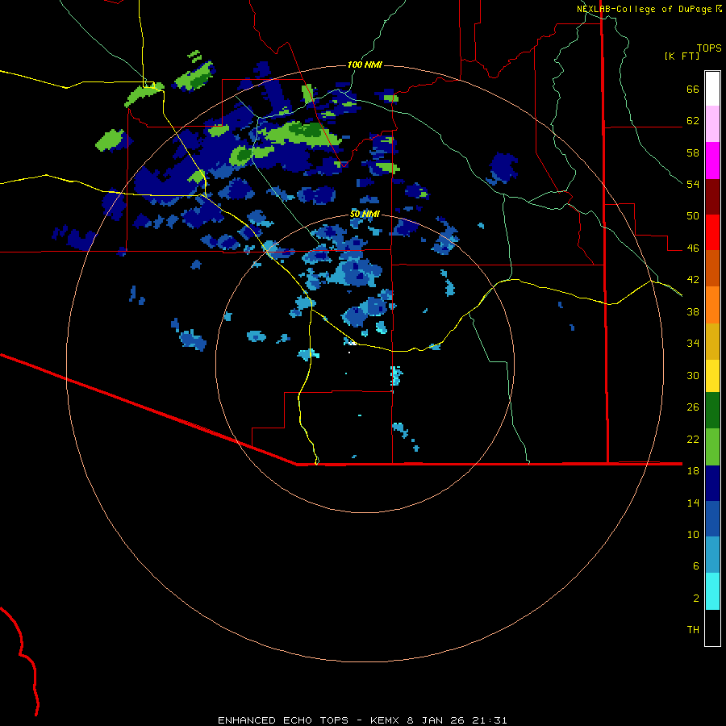This screenshot has height=726, width=726.
Task: Select the 26 legend value
Action: click(x=693, y=407)
